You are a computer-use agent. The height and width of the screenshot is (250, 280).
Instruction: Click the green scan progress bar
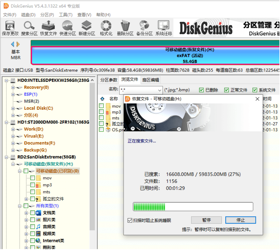[193, 207]
